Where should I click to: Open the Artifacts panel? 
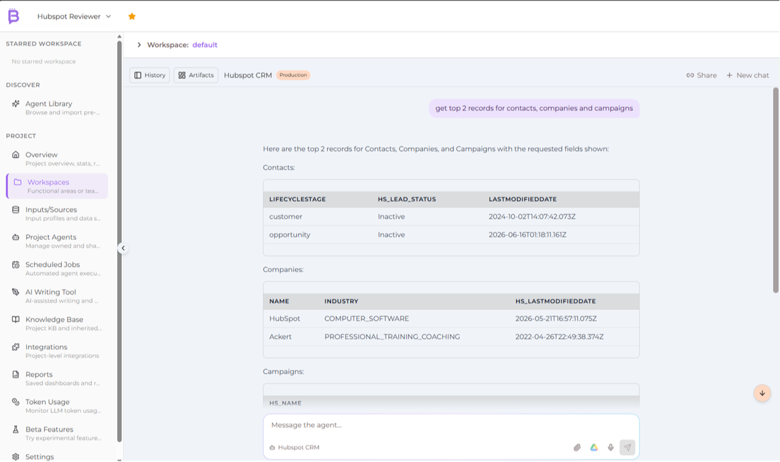196,75
